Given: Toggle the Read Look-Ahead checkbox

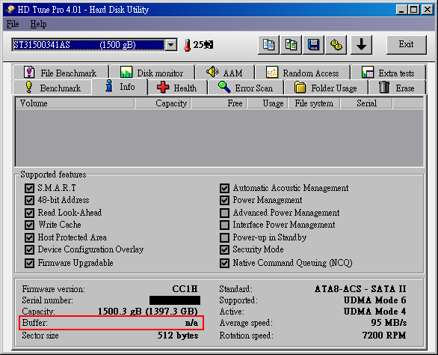Looking at the screenshot, I should coord(29,213).
